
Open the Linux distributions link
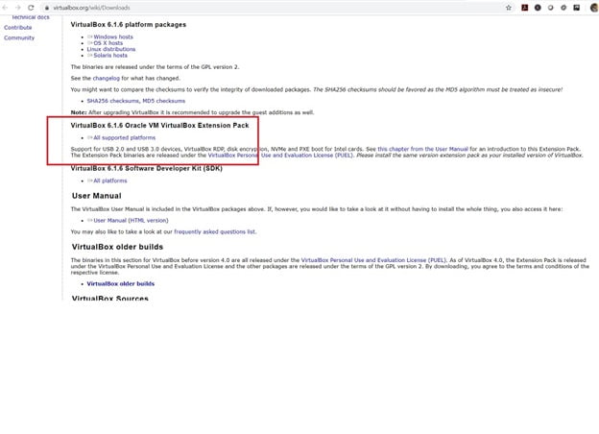pyautogui.click(x=111, y=49)
